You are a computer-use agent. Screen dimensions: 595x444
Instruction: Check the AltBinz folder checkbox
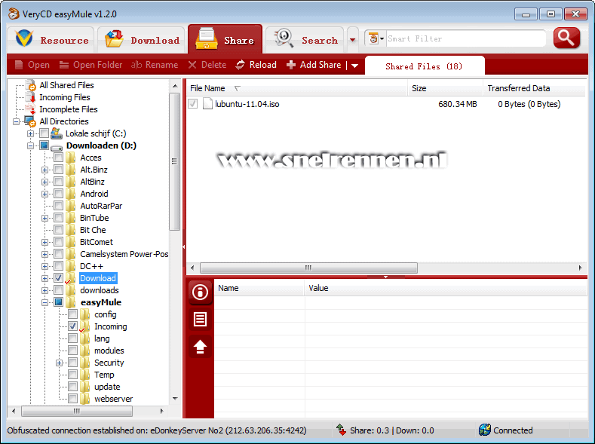point(58,182)
